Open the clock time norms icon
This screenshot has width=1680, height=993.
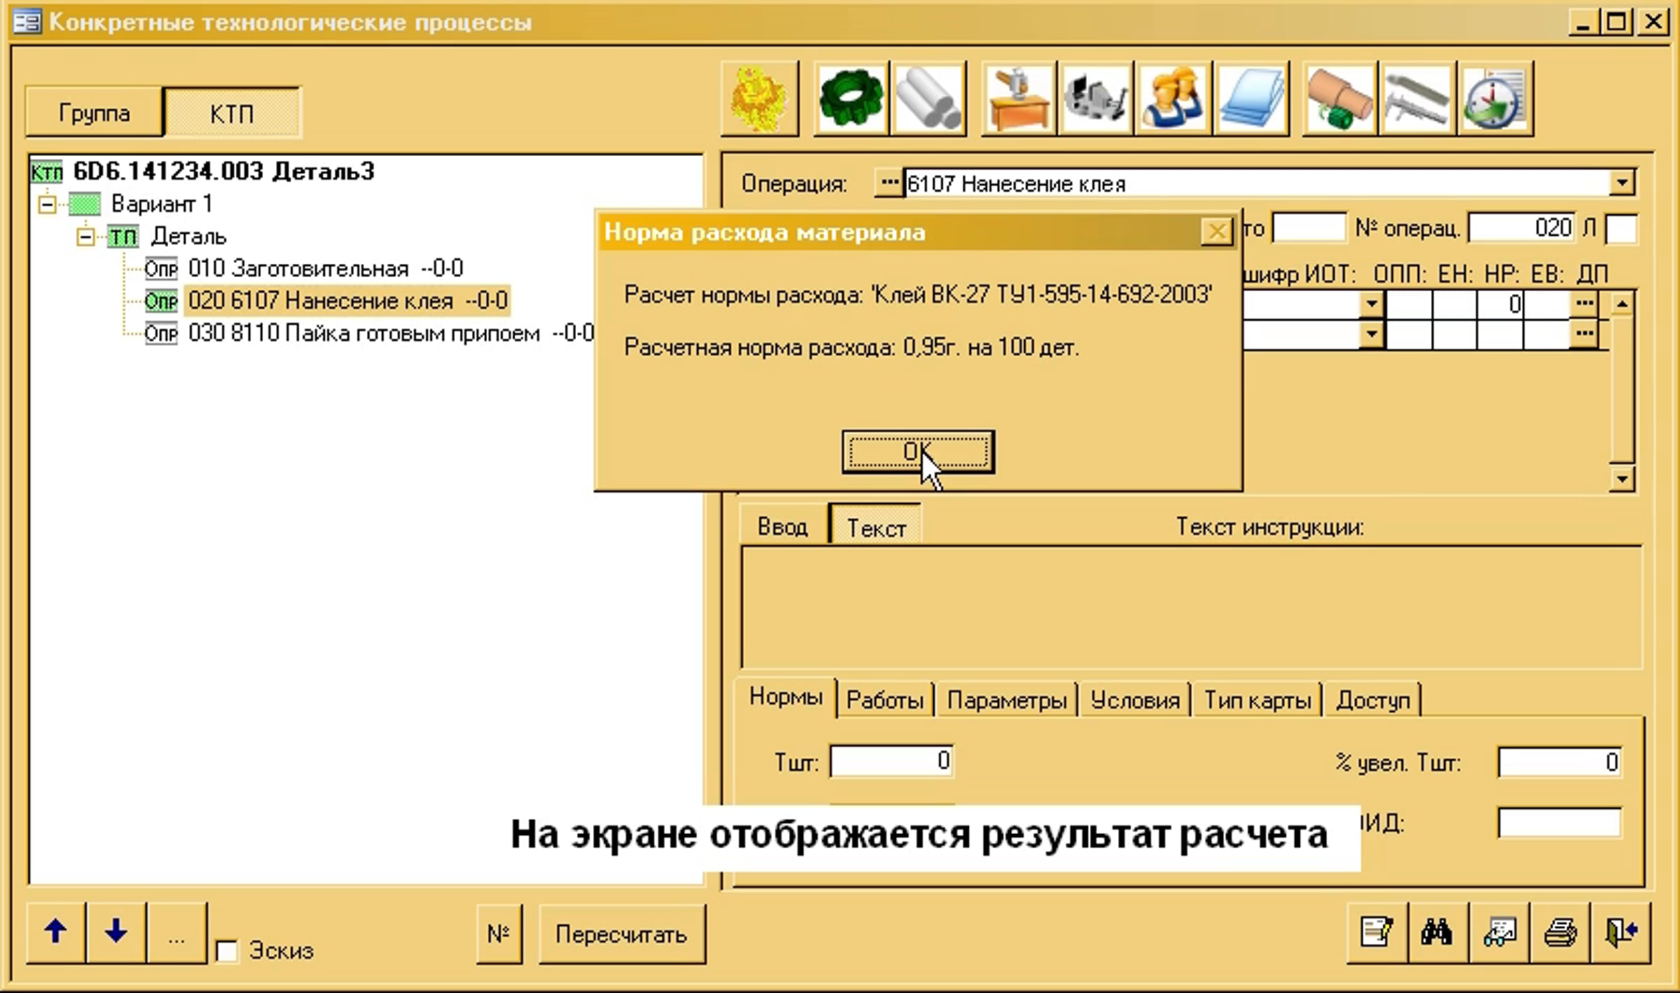[x=1494, y=99]
